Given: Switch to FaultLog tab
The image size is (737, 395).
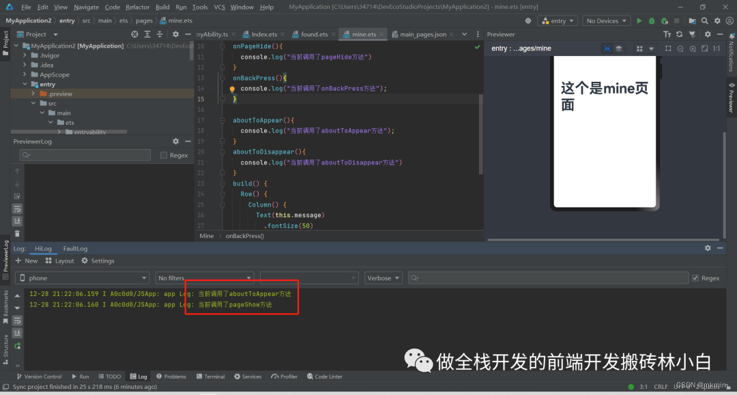Looking at the screenshot, I should 75,248.
